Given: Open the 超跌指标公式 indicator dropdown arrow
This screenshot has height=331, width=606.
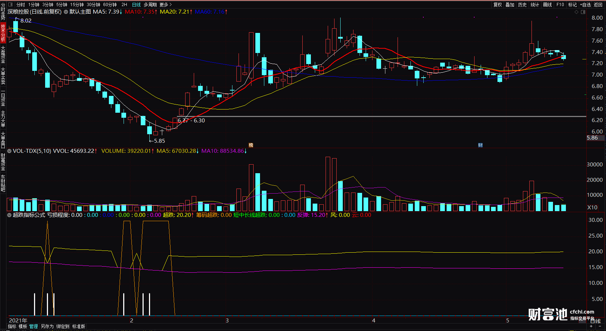Looking at the screenshot, I should click(x=9, y=215).
